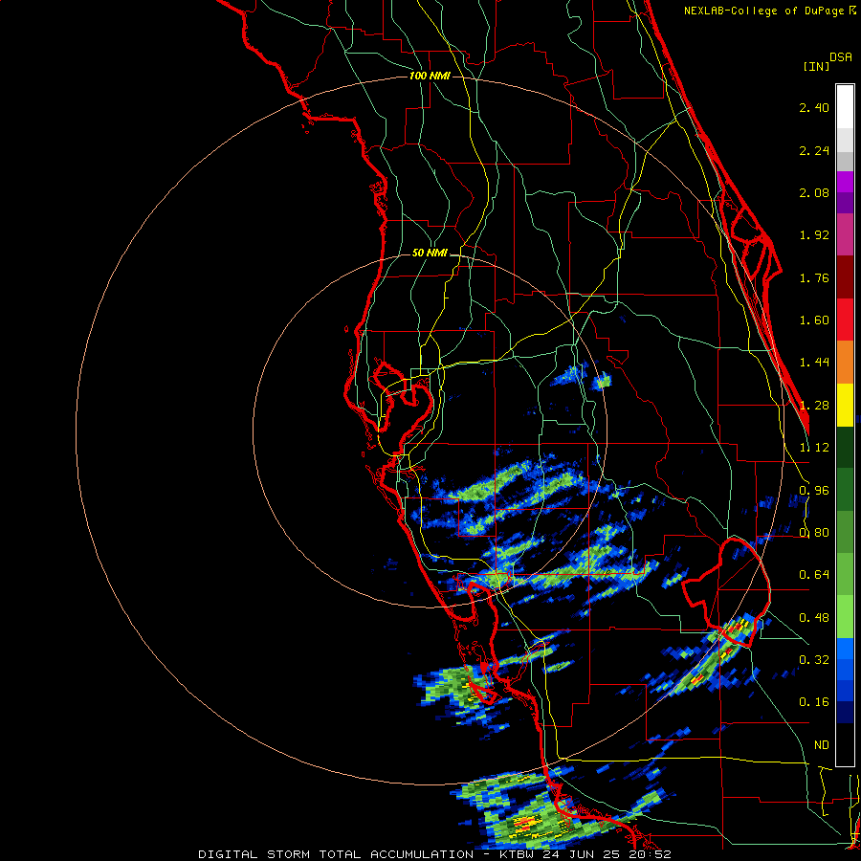Viewport: 861px width, 861px height.
Task: Click the 1.76 legend value
Action: [814, 277]
